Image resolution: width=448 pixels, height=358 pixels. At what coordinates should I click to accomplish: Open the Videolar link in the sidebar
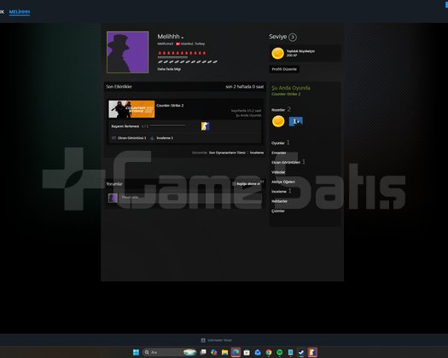pos(278,172)
